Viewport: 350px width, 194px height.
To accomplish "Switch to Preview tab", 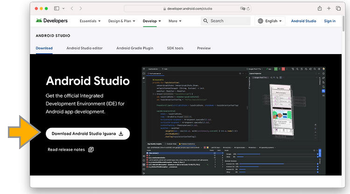I will 204,48.
